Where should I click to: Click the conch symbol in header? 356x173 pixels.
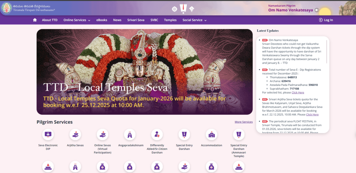[192, 9]
